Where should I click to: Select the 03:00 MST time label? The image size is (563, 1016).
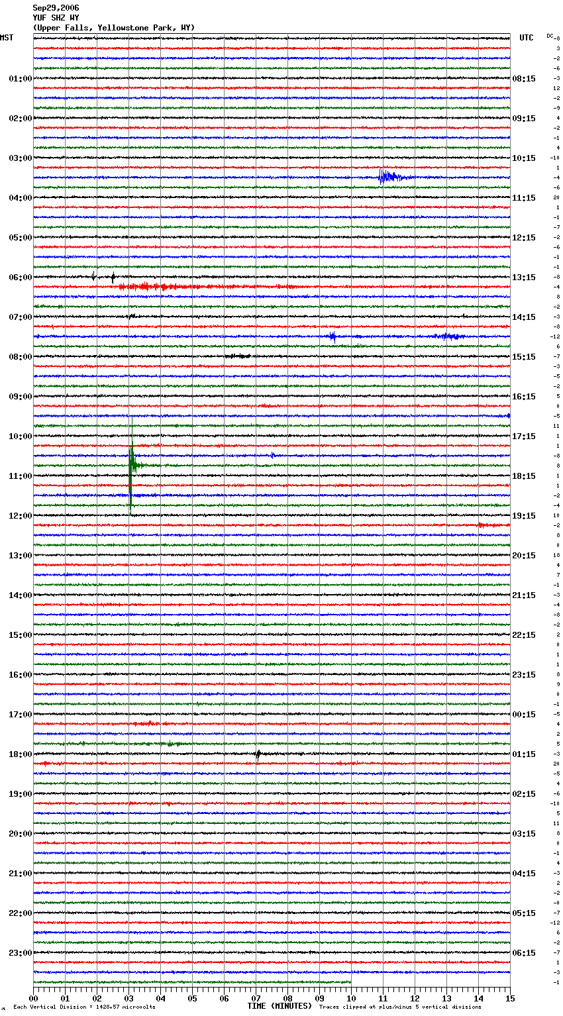point(21,158)
